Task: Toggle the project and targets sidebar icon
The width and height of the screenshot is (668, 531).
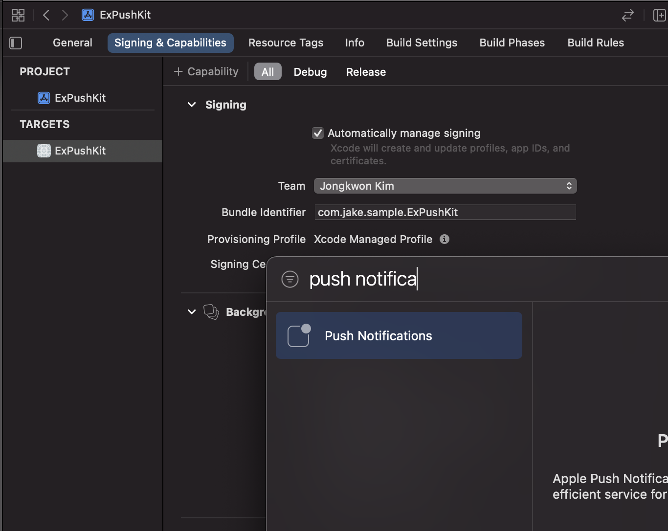Action: [16, 43]
